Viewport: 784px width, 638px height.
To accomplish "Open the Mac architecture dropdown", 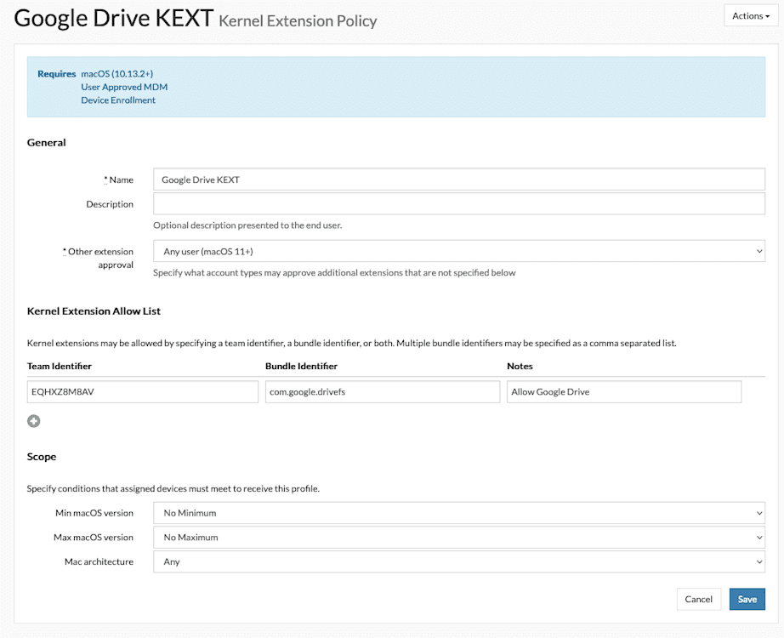I will [459, 562].
